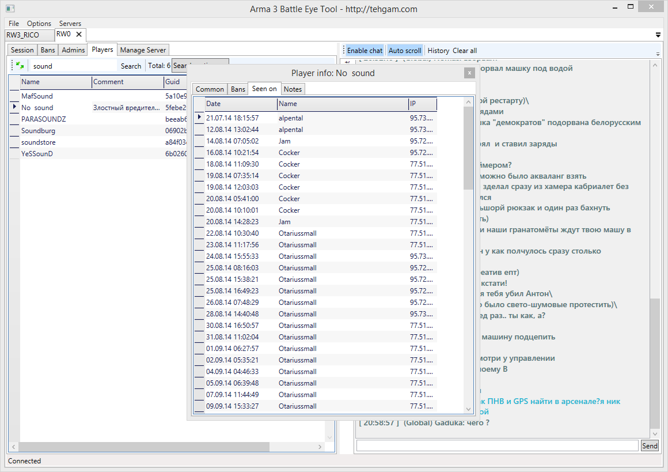Open the File menu

[14, 24]
